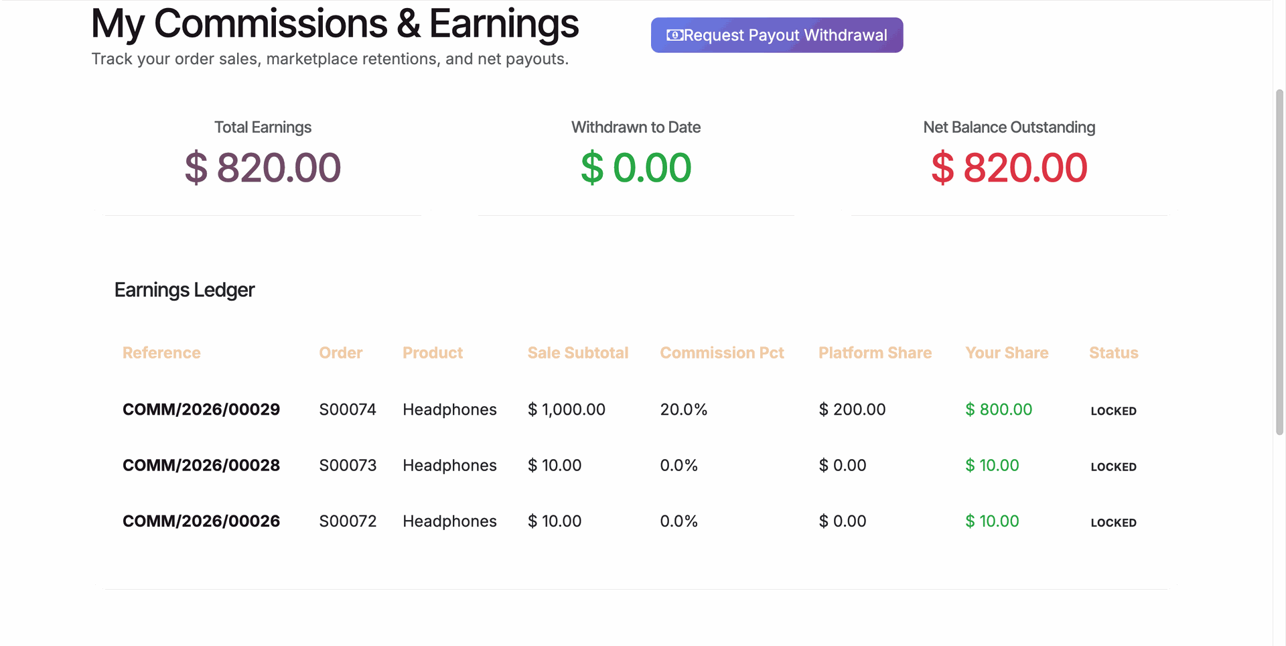This screenshot has height=646, width=1286.
Task: Click Headphones product in S00072 row
Action: point(449,521)
